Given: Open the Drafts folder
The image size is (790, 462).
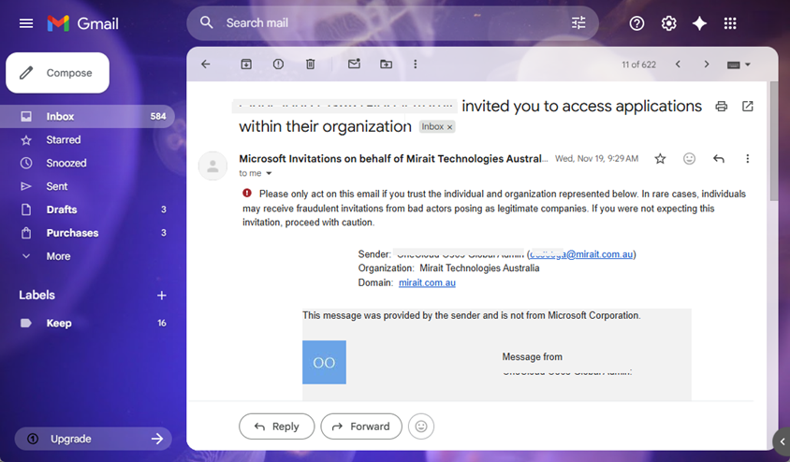Looking at the screenshot, I should point(62,209).
